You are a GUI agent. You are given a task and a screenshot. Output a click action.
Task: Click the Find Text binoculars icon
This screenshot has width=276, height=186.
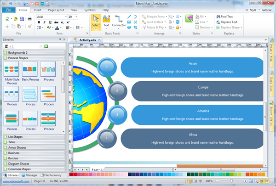pos(218,17)
